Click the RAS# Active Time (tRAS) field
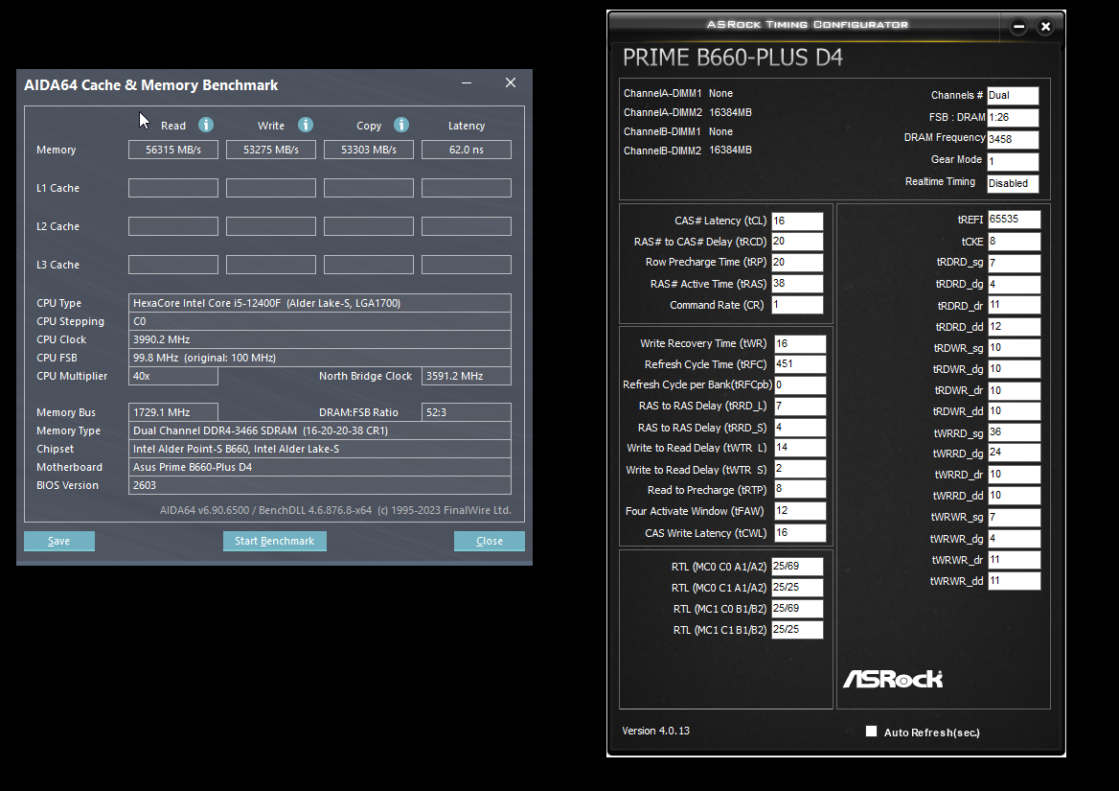 tap(797, 284)
